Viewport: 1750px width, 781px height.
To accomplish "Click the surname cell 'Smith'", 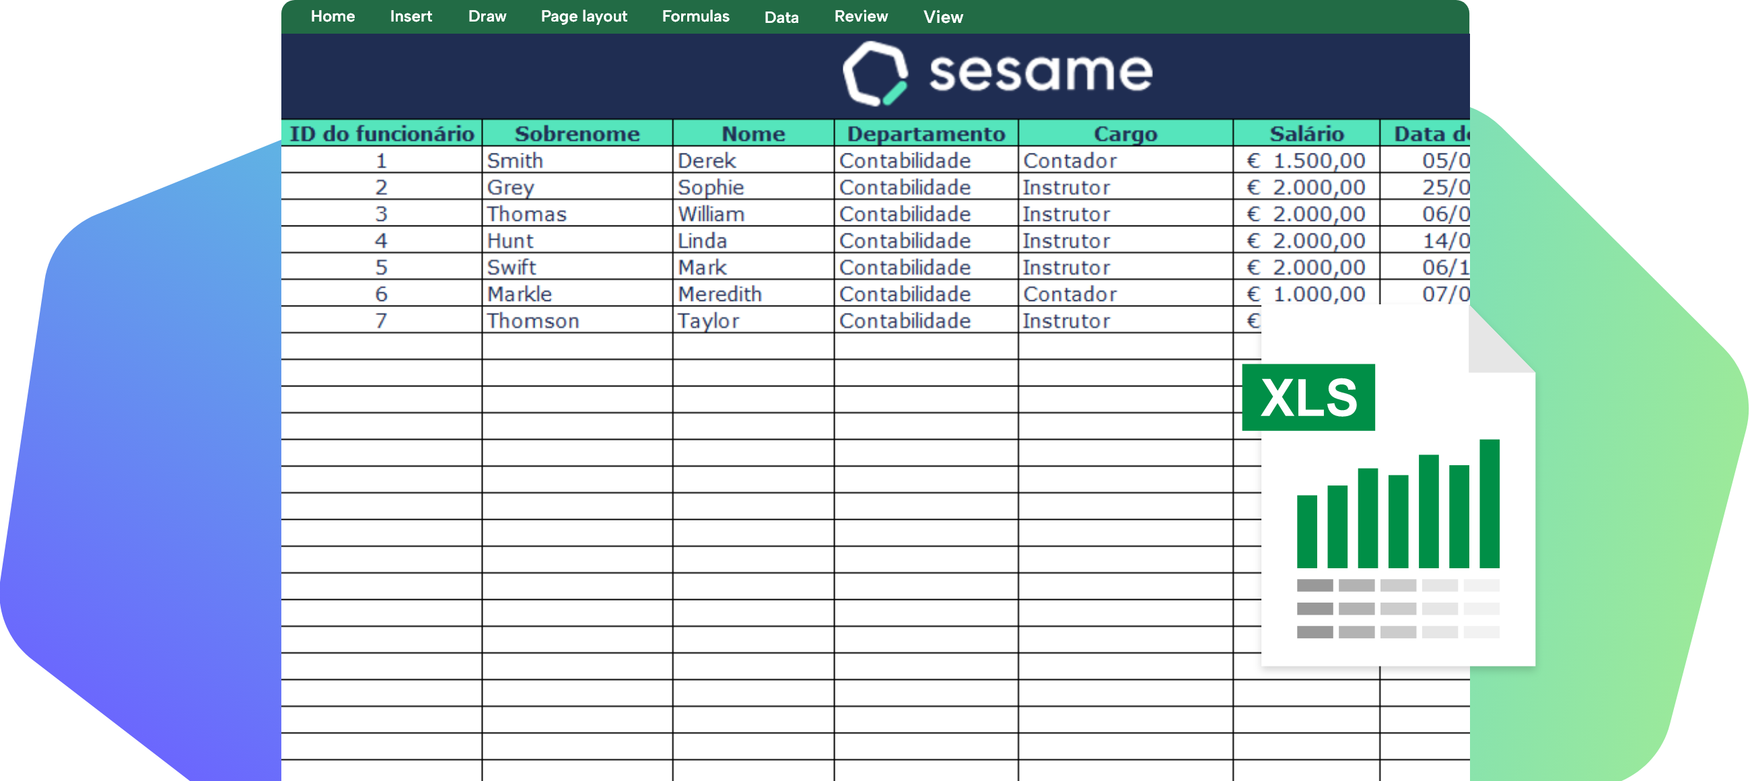I will [577, 160].
